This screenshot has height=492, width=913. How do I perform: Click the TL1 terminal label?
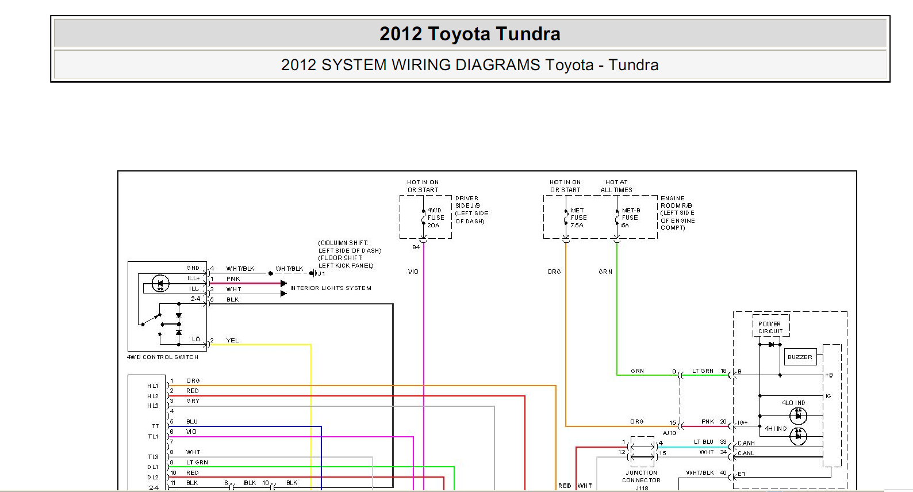pyautogui.click(x=153, y=437)
